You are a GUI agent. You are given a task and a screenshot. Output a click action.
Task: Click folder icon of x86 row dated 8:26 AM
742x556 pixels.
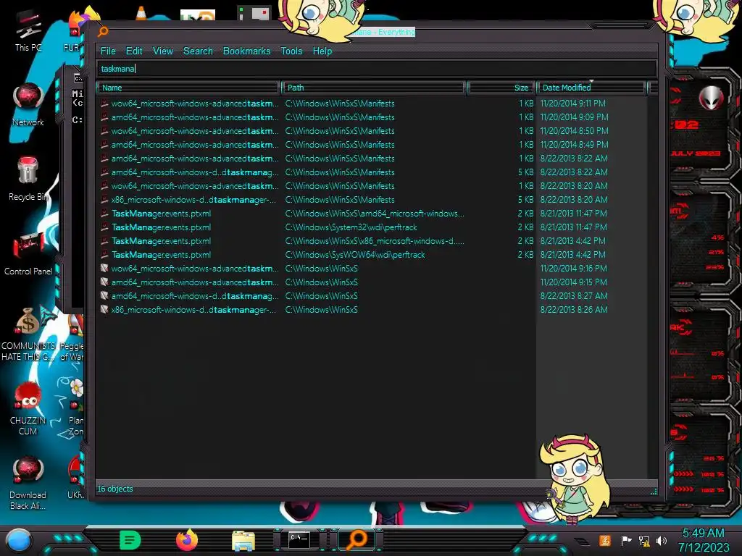104,309
